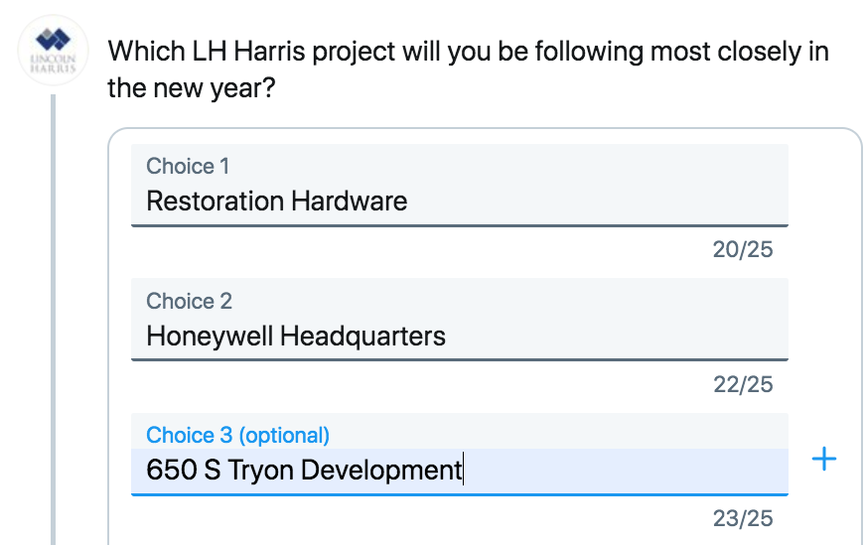The height and width of the screenshot is (545, 865).
Task: Click the 'Restoration Hardware' text
Action: (x=276, y=202)
